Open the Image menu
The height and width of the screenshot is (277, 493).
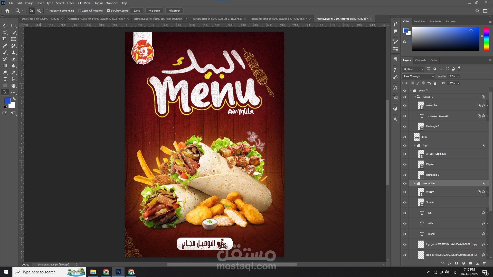click(29, 3)
